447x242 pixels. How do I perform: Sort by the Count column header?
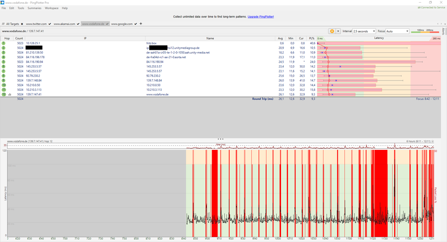(19, 38)
